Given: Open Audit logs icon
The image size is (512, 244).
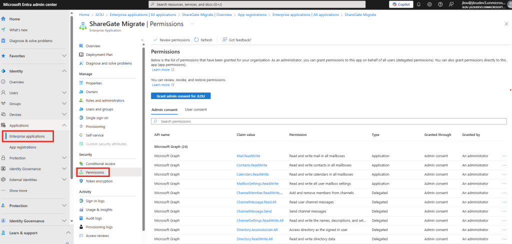Looking at the screenshot, I should pyautogui.click(x=81, y=218).
